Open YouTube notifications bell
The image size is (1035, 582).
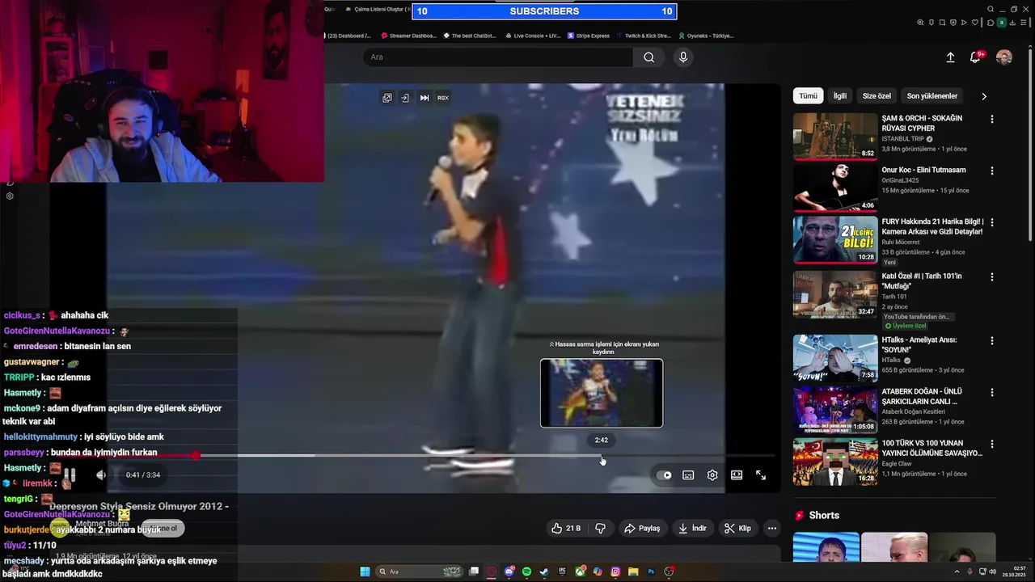pos(976,57)
